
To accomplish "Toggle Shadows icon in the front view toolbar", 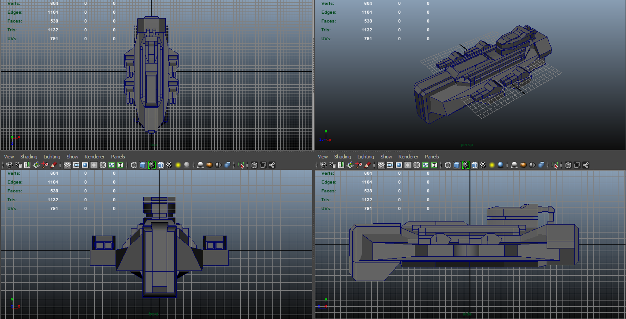I will [x=187, y=165].
